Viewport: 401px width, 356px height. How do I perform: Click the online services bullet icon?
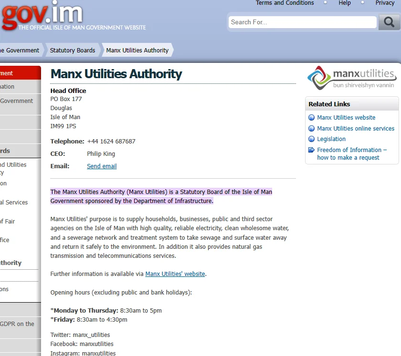pos(311,129)
